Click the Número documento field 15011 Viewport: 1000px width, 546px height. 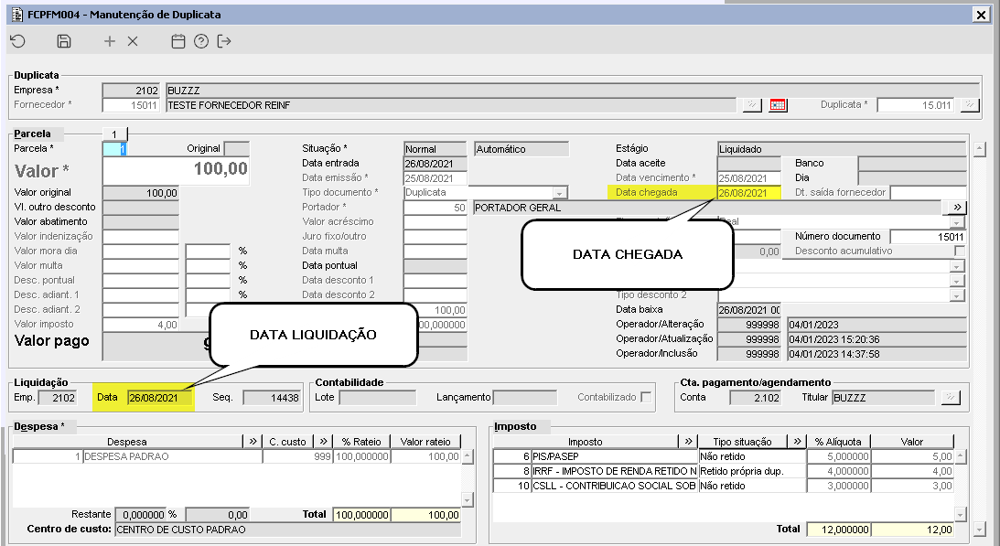coord(928,237)
